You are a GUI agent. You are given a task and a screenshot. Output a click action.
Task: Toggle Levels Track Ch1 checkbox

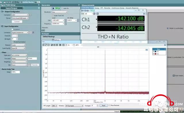click(53, 16)
